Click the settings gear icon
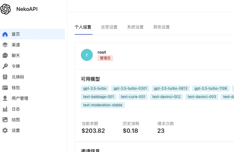The height and width of the screenshot is (152, 234). [5, 131]
